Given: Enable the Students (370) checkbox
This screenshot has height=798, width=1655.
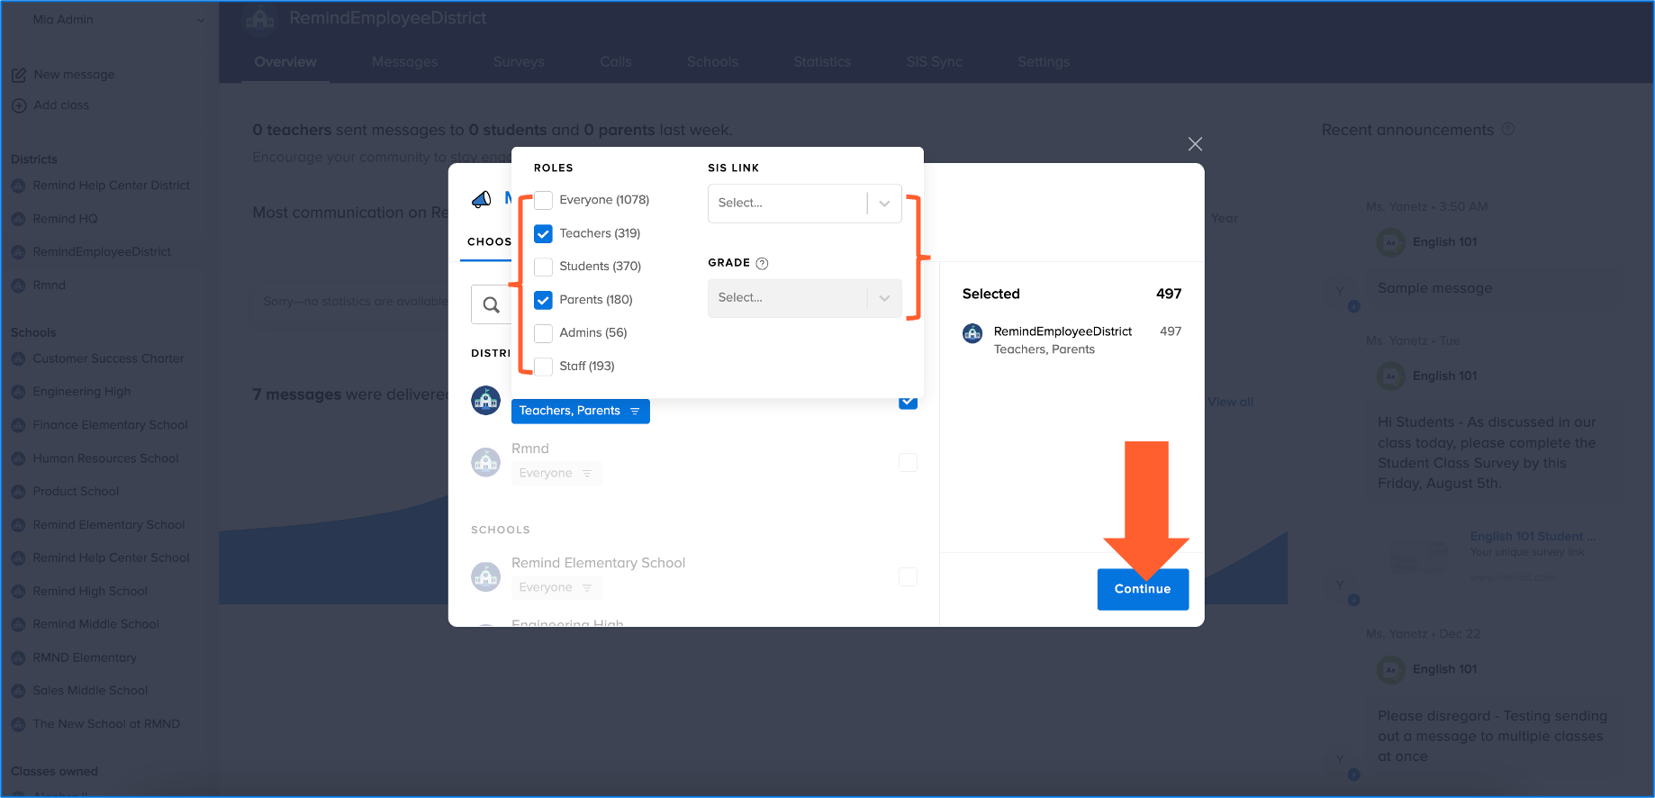Looking at the screenshot, I should pos(543,267).
